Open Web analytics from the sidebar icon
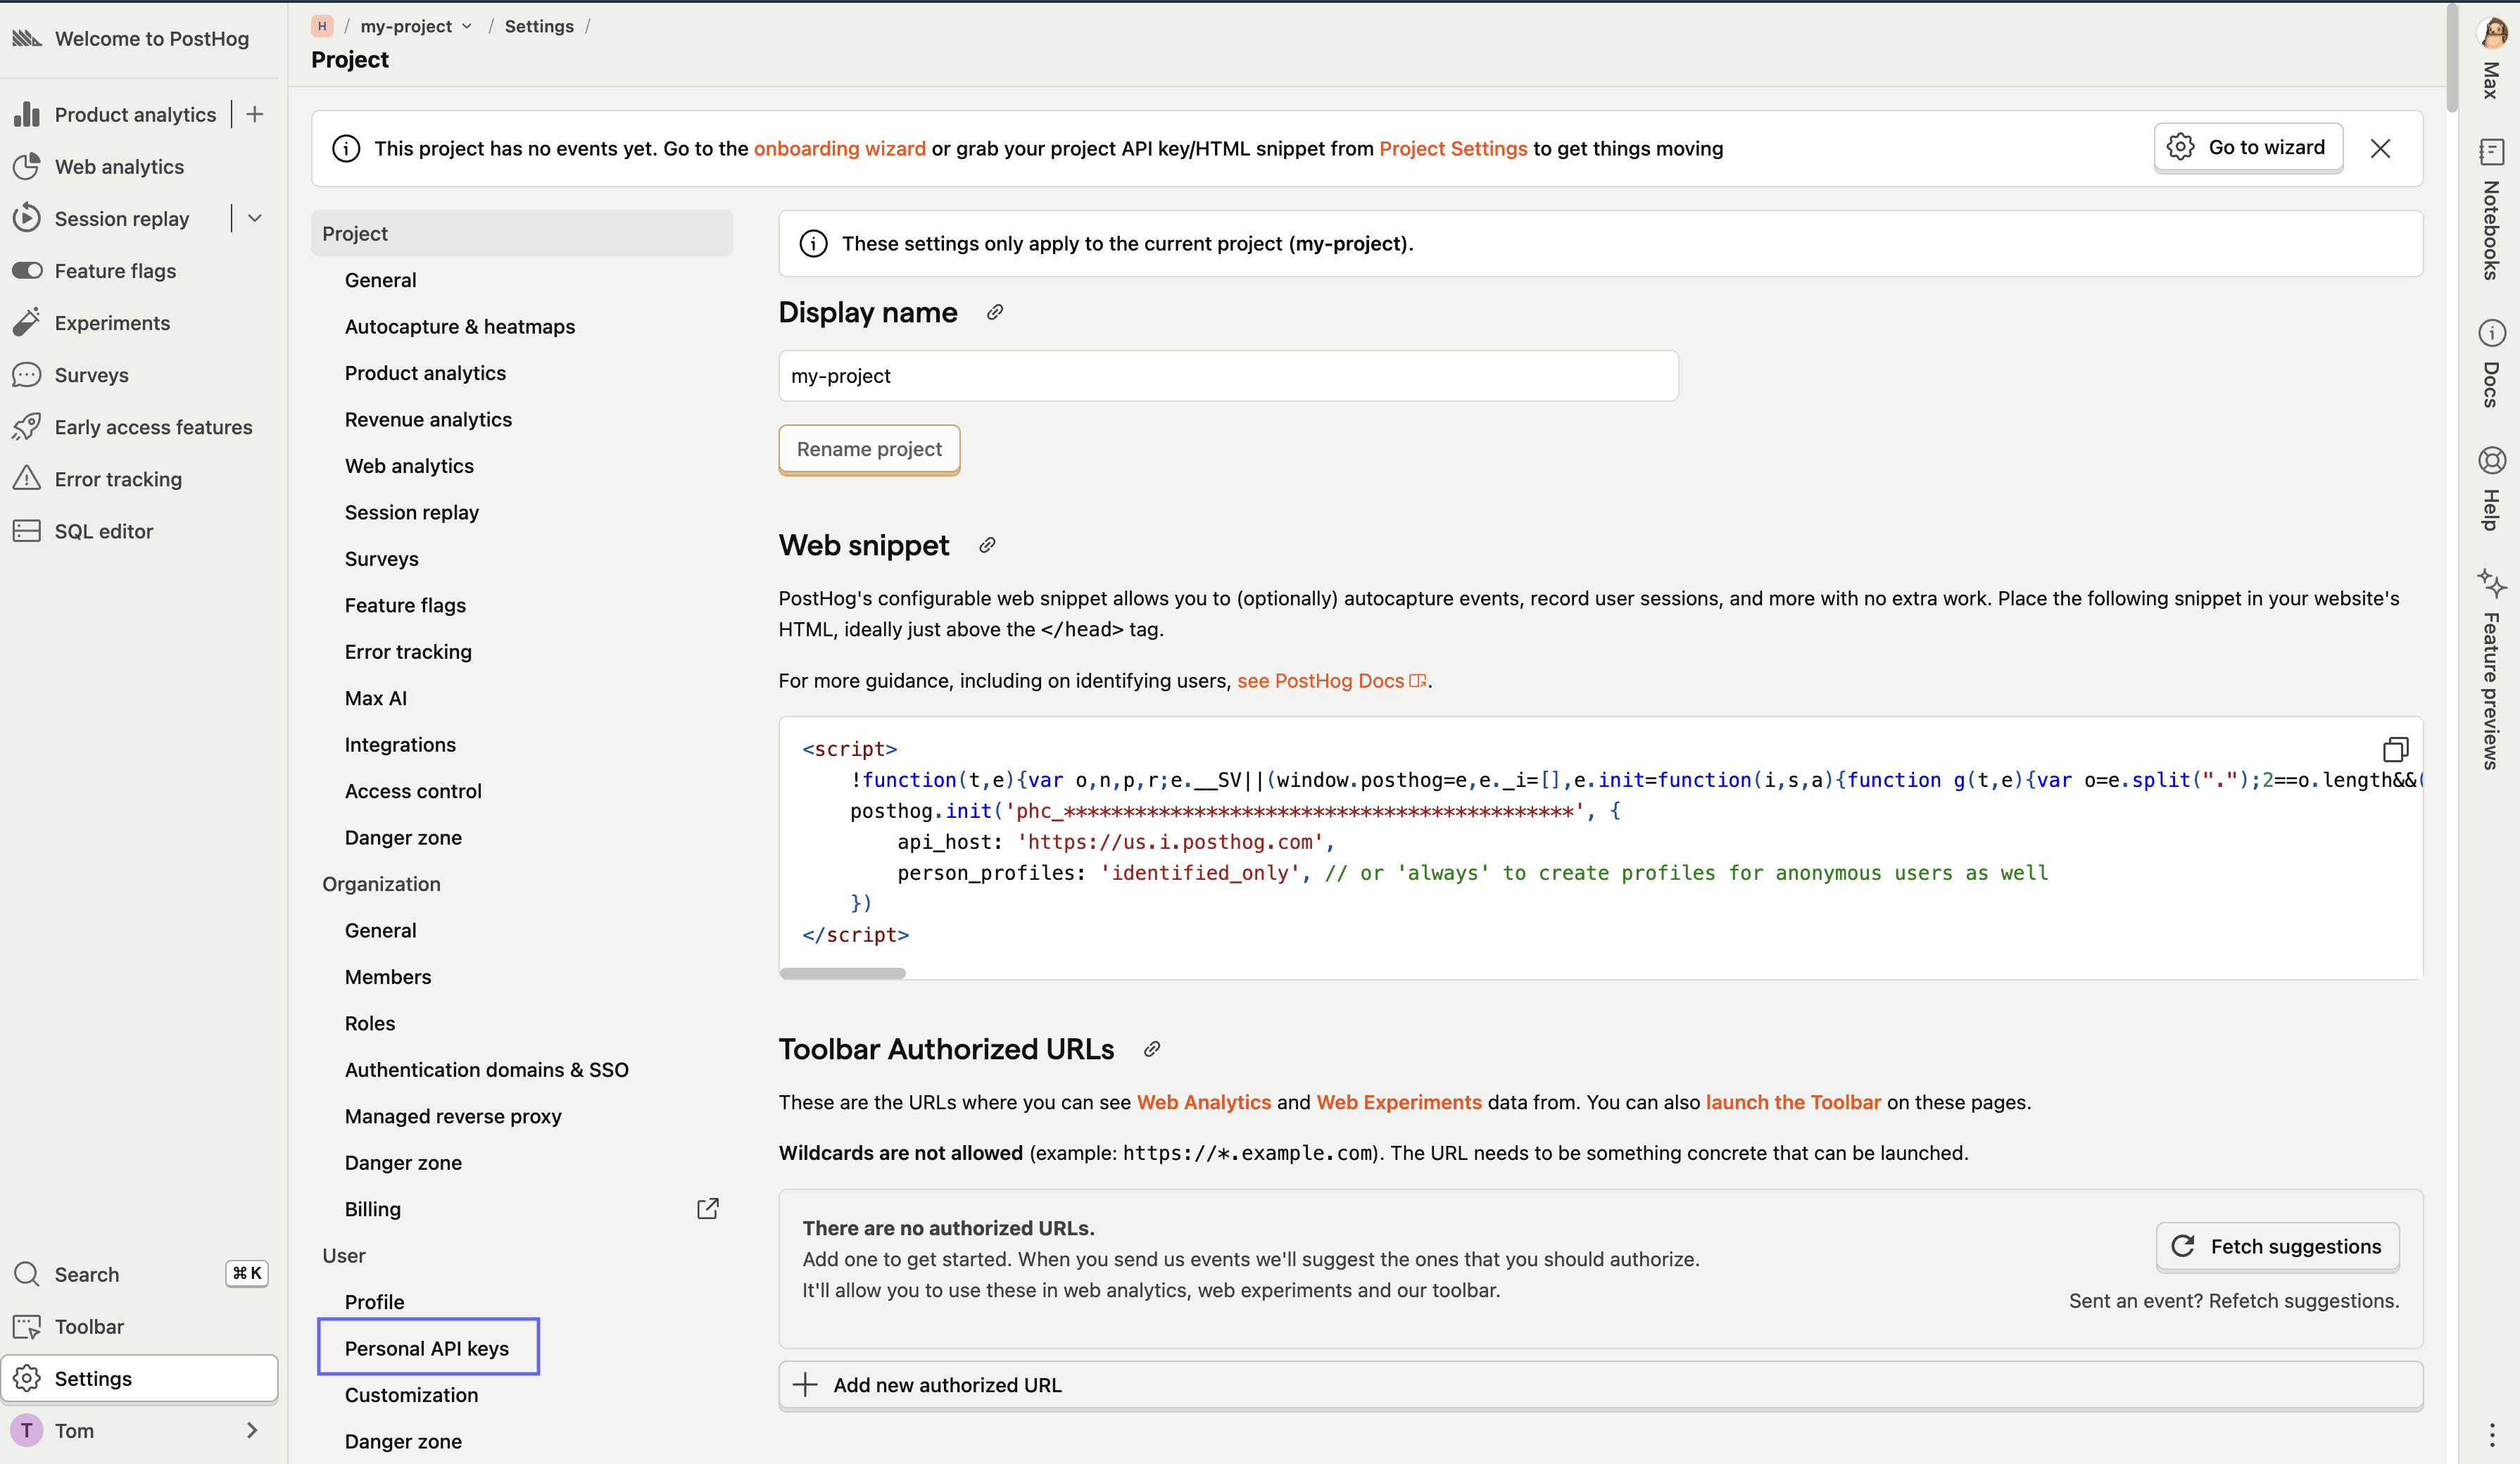Viewport: 2520px width, 1464px height. tap(27, 166)
